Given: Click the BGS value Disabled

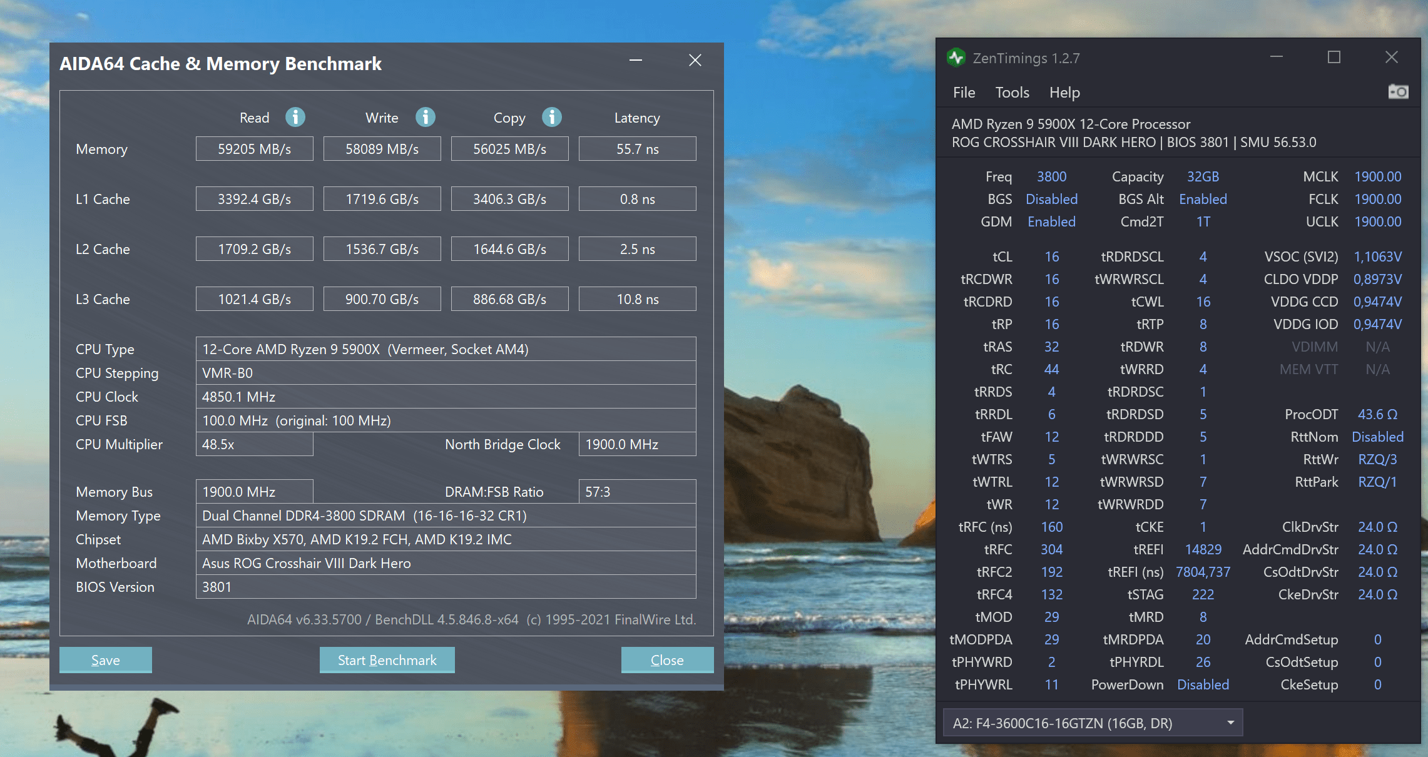Looking at the screenshot, I should point(1051,199).
